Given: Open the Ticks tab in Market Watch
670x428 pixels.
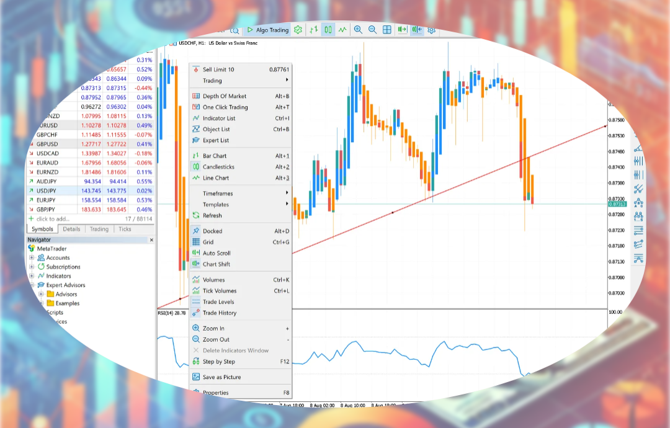Looking at the screenshot, I should click(x=125, y=230).
